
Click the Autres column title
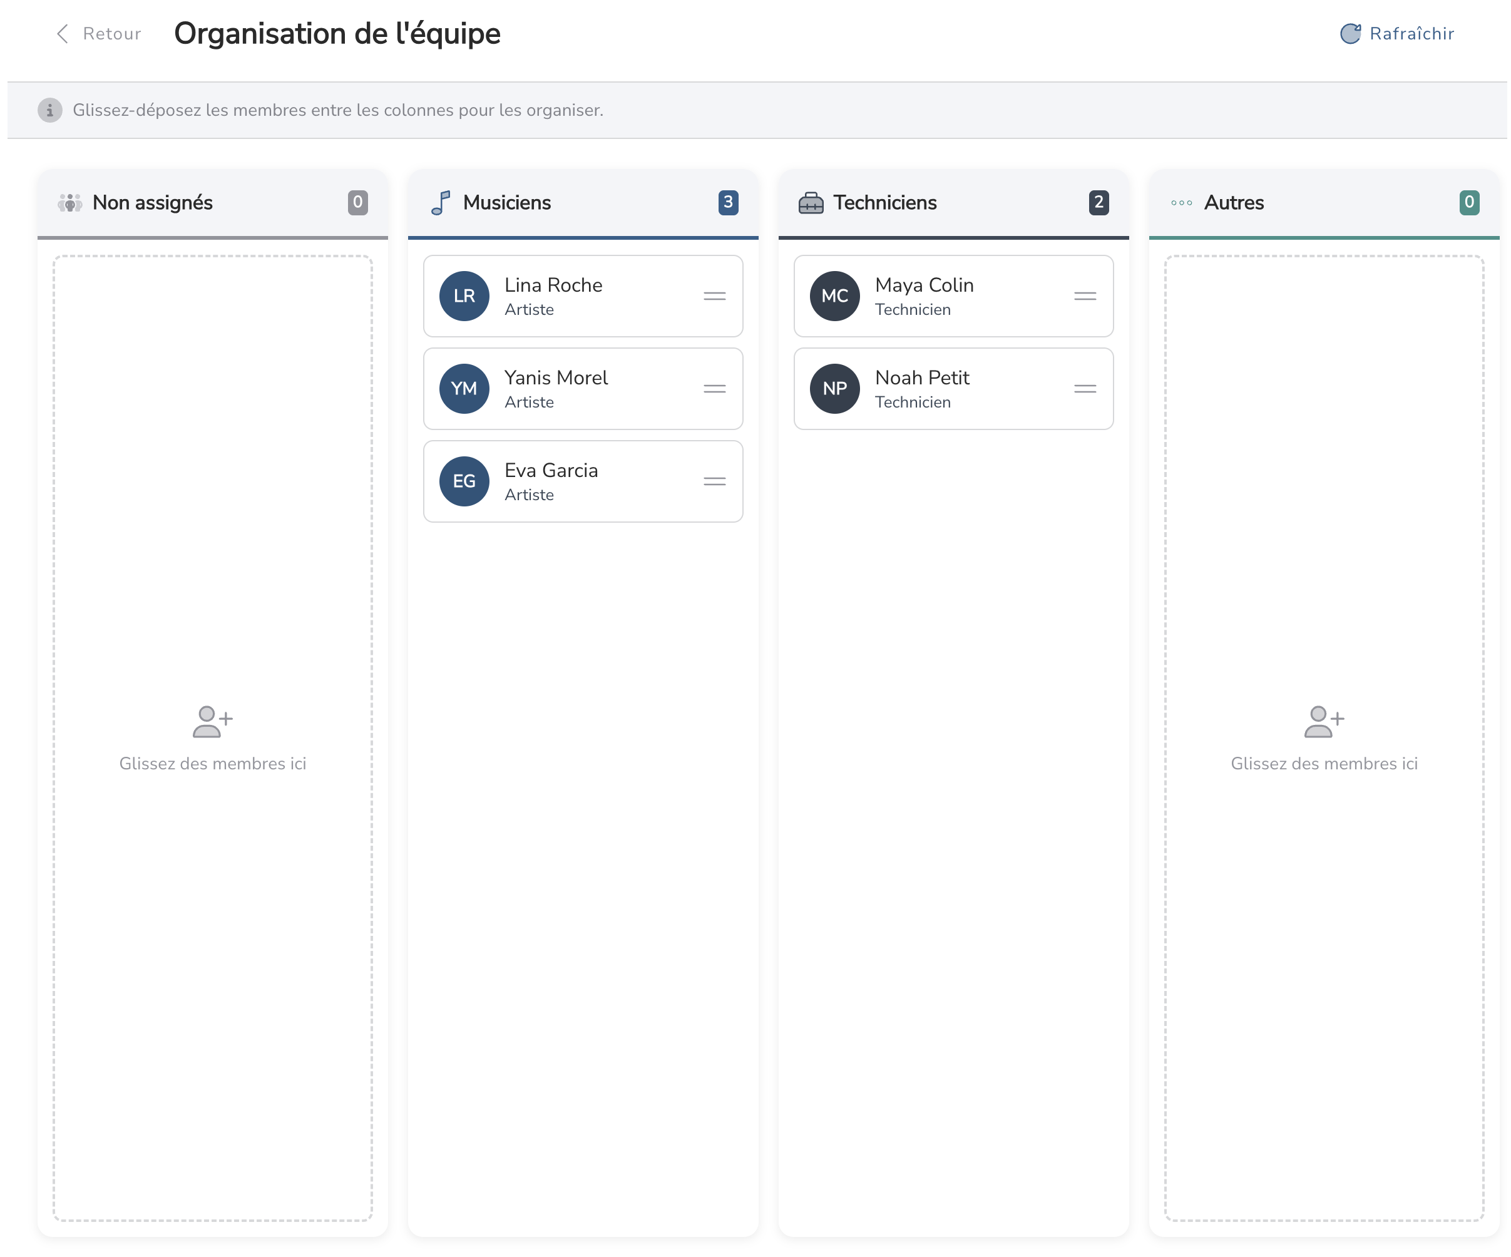pyautogui.click(x=1234, y=203)
